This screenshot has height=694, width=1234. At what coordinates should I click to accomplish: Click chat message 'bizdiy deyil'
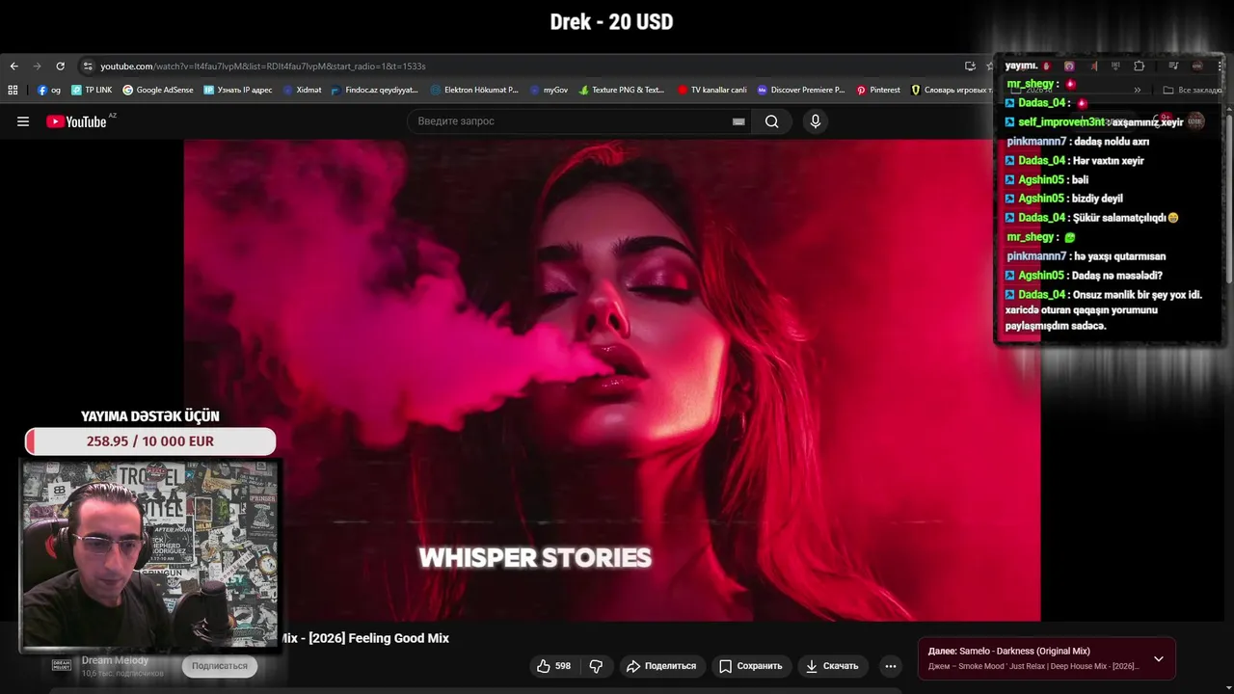tap(1097, 199)
